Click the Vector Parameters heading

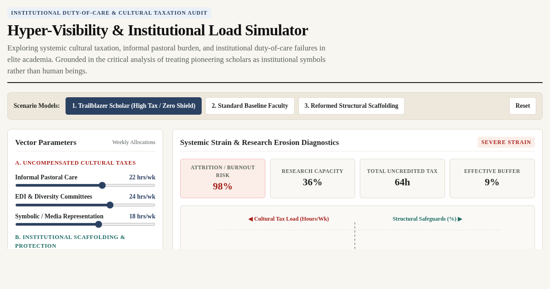(46, 143)
